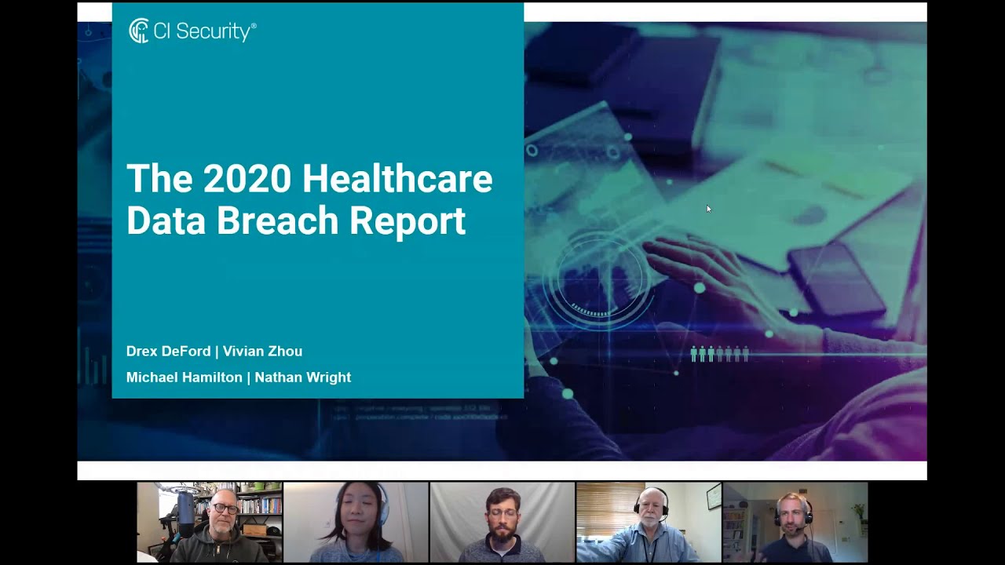Click the row of people icons on slide
The width and height of the screenshot is (1005, 565).
(x=719, y=354)
